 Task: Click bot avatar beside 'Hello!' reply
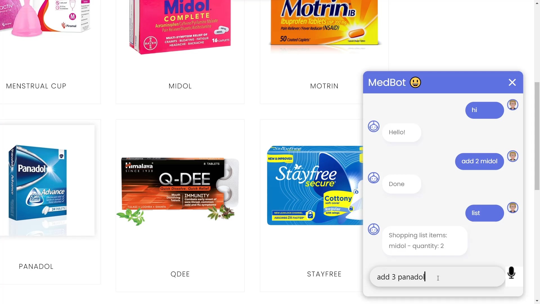(x=374, y=126)
